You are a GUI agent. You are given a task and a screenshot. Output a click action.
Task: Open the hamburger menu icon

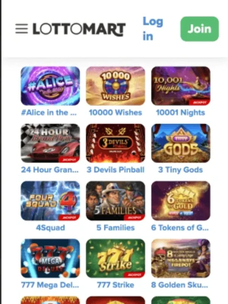[x=21, y=29]
